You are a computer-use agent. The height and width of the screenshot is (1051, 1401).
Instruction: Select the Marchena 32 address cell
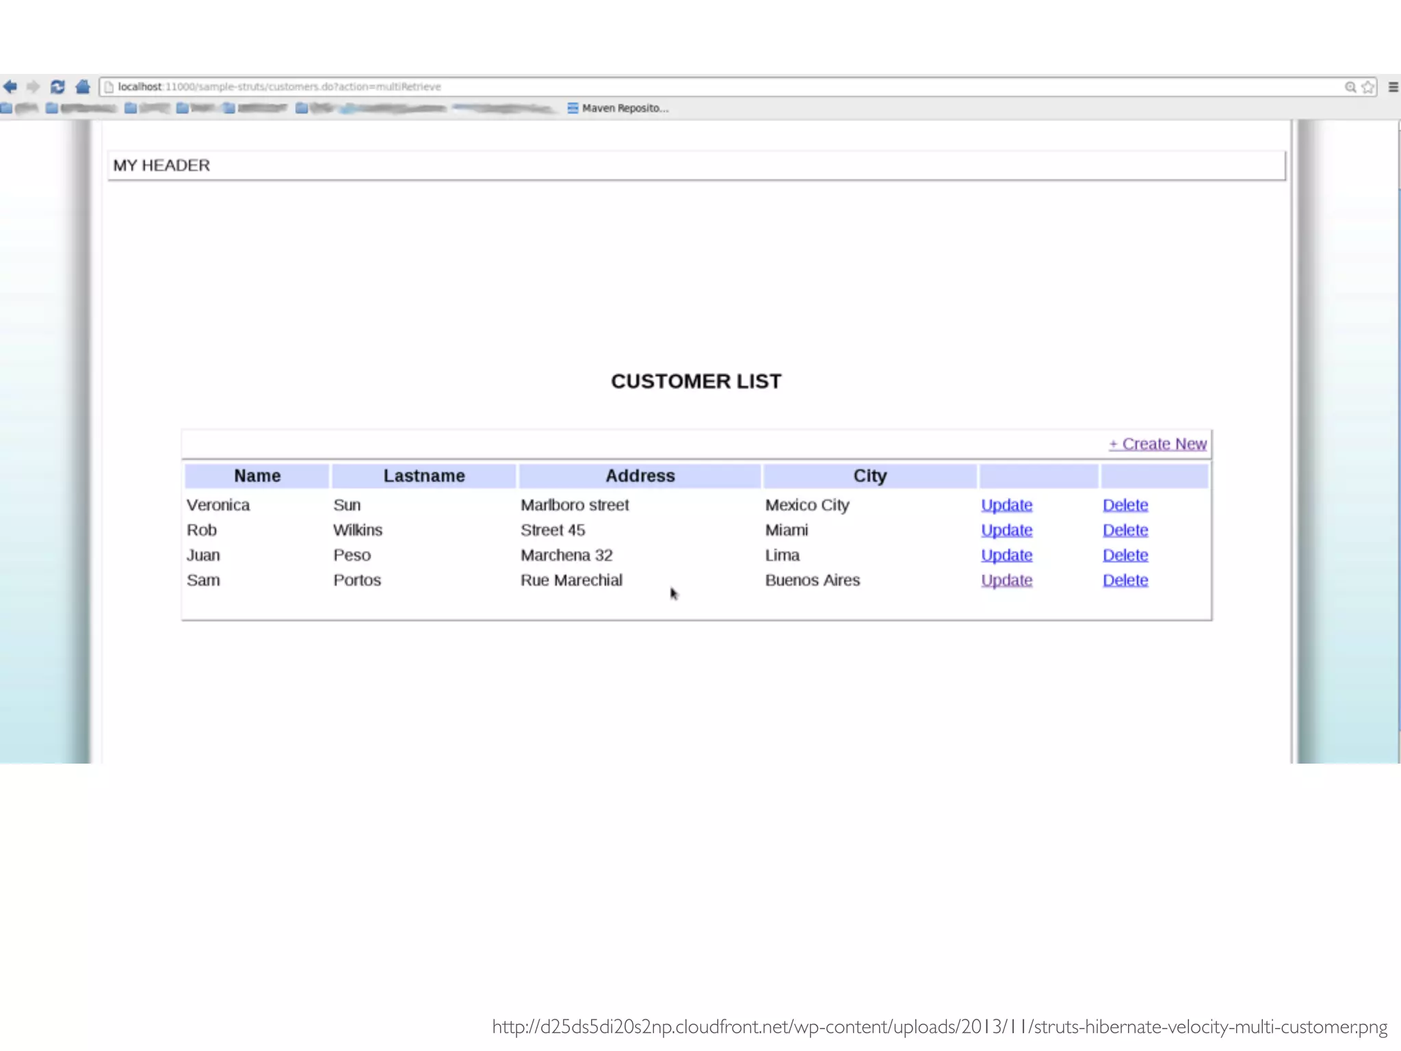(566, 555)
